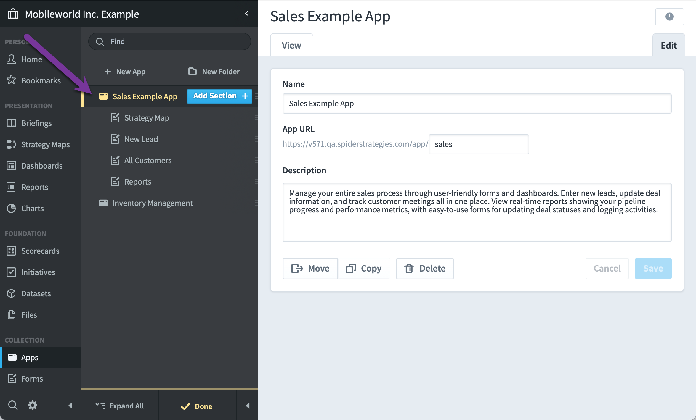Select the Edit tab
This screenshot has height=420, width=696.
tap(669, 45)
